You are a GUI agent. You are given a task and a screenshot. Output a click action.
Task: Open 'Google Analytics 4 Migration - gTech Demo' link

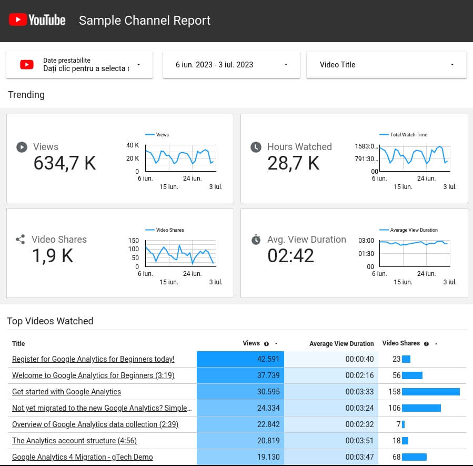point(83,457)
